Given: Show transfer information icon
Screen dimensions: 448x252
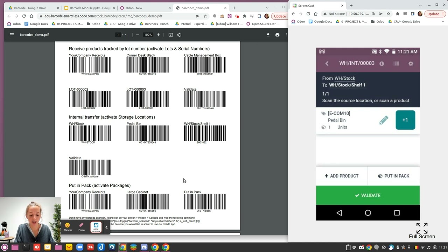Looking at the screenshot, I should pos(382,63).
